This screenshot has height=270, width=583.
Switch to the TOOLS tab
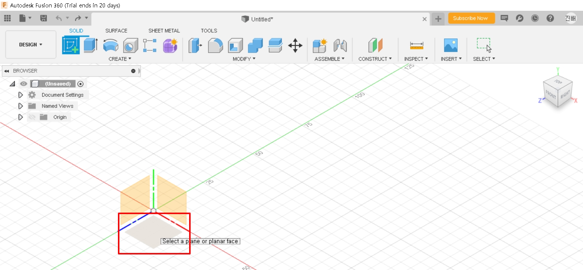[209, 31]
